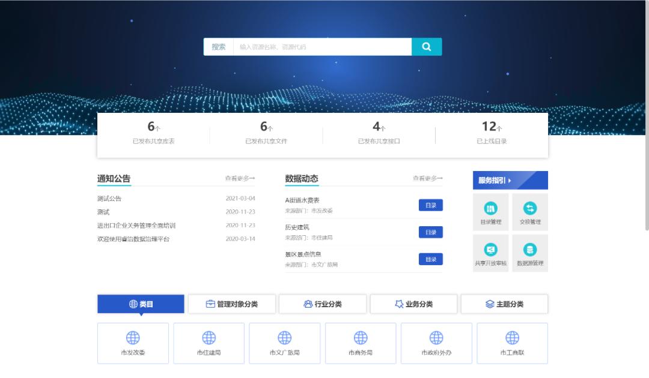Click the resource search input field
This screenshot has height=378, width=649.
pos(321,46)
